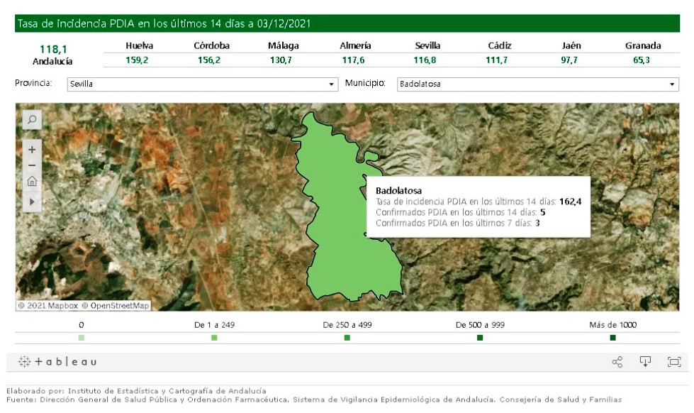
Task: Expand map tools arrow button
Action: (32, 202)
